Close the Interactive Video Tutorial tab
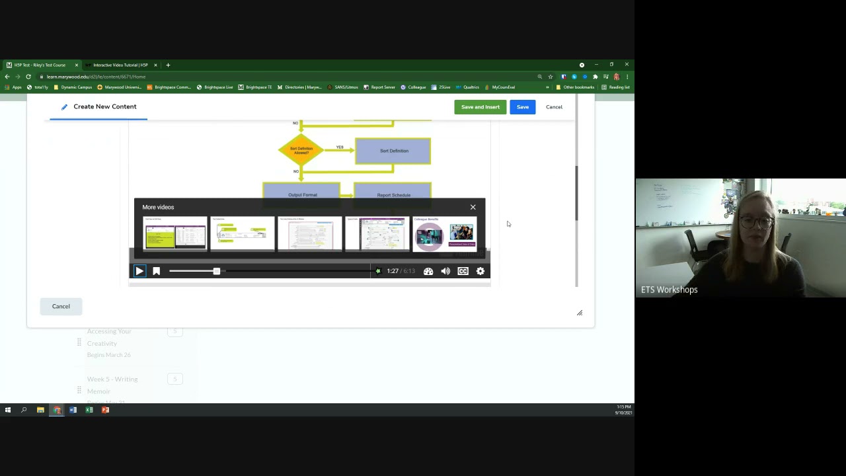Screen dimensions: 846x476 coord(155,65)
